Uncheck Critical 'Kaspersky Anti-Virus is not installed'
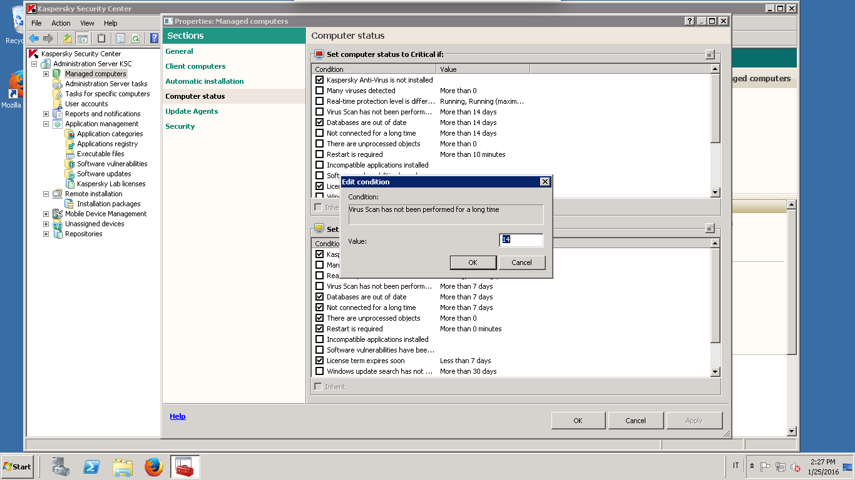 (320, 80)
